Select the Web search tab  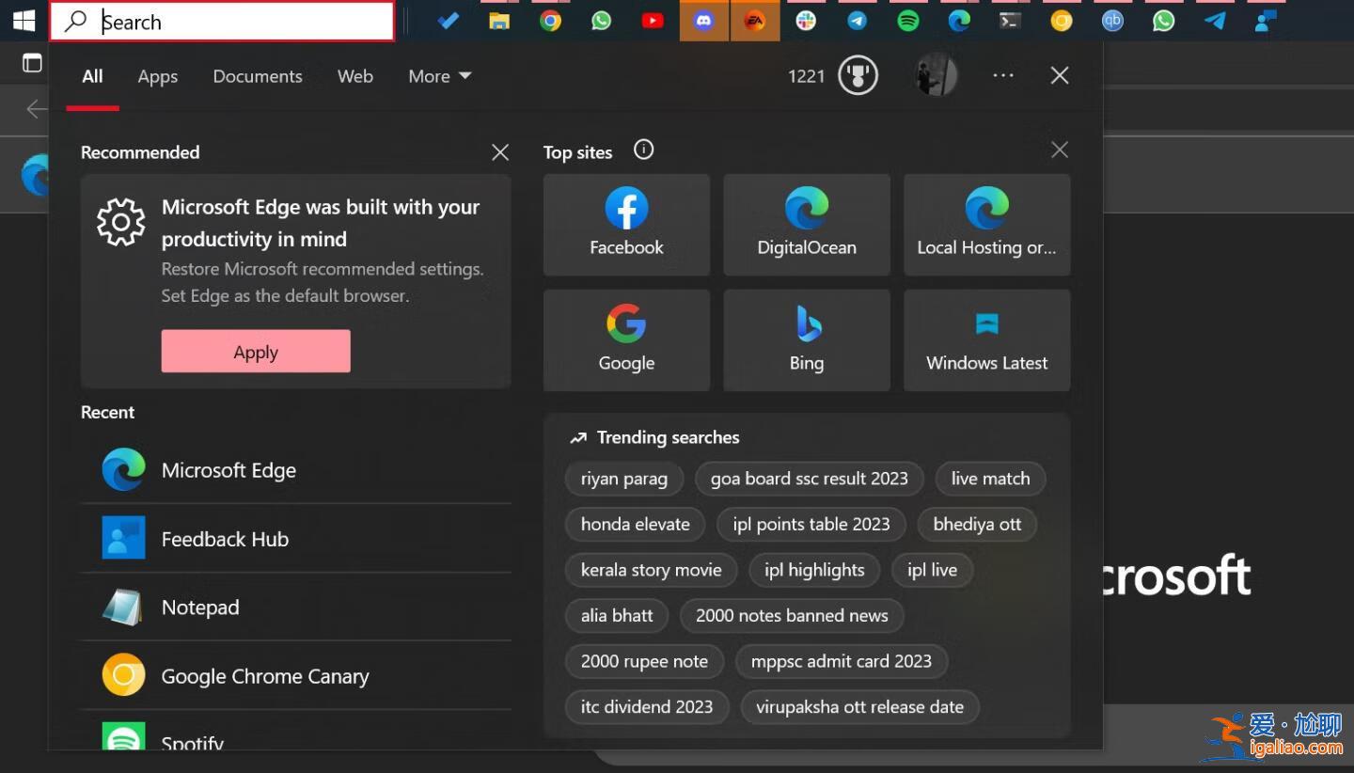[354, 76]
